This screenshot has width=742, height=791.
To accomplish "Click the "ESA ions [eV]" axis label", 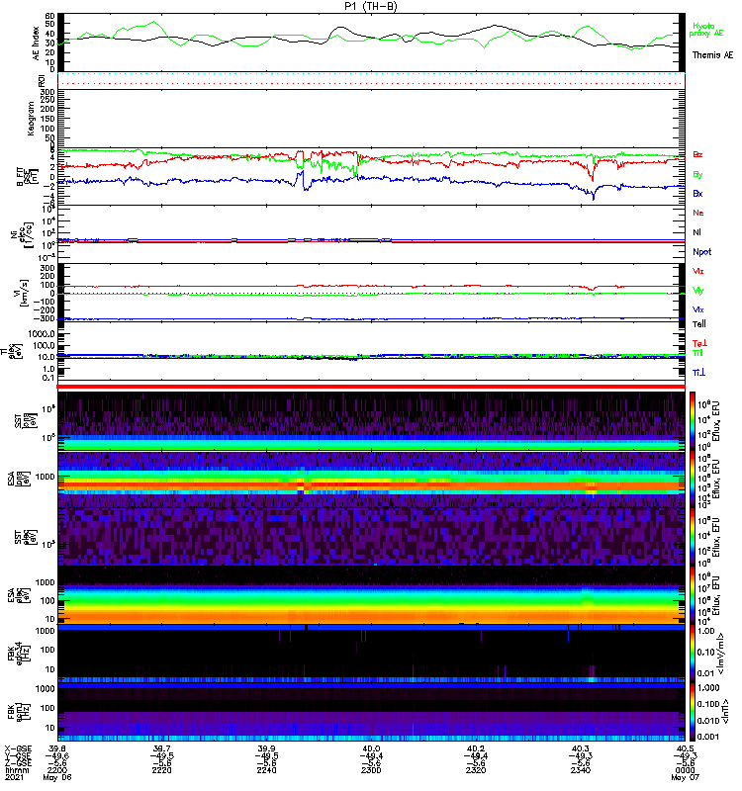I will coord(19,479).
